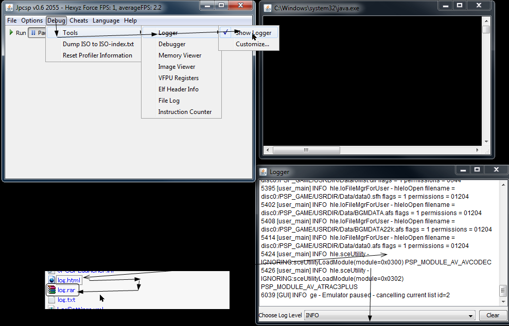Click java.exe console vertical scrollbar thumb

[x=486, y=29]
